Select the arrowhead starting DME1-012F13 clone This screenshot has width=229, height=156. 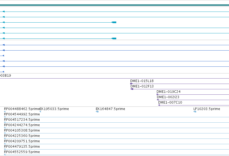[x=132, y=89]
